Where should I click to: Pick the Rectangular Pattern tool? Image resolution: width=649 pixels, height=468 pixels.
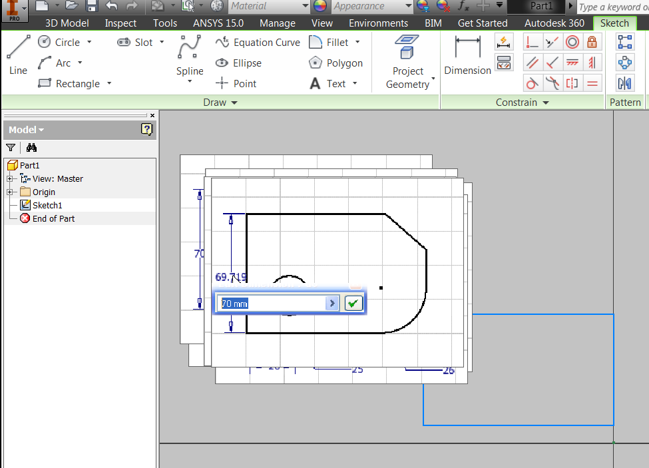[625, 43]
